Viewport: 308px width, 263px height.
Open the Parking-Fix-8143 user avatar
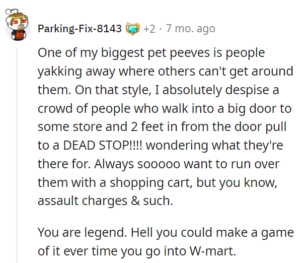[x=17, y=25]
